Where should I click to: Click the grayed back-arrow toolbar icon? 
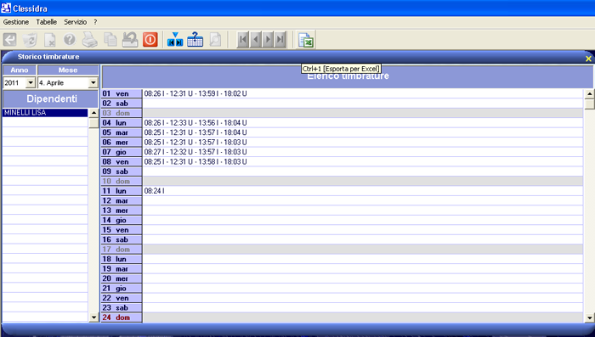pos(10,39)
